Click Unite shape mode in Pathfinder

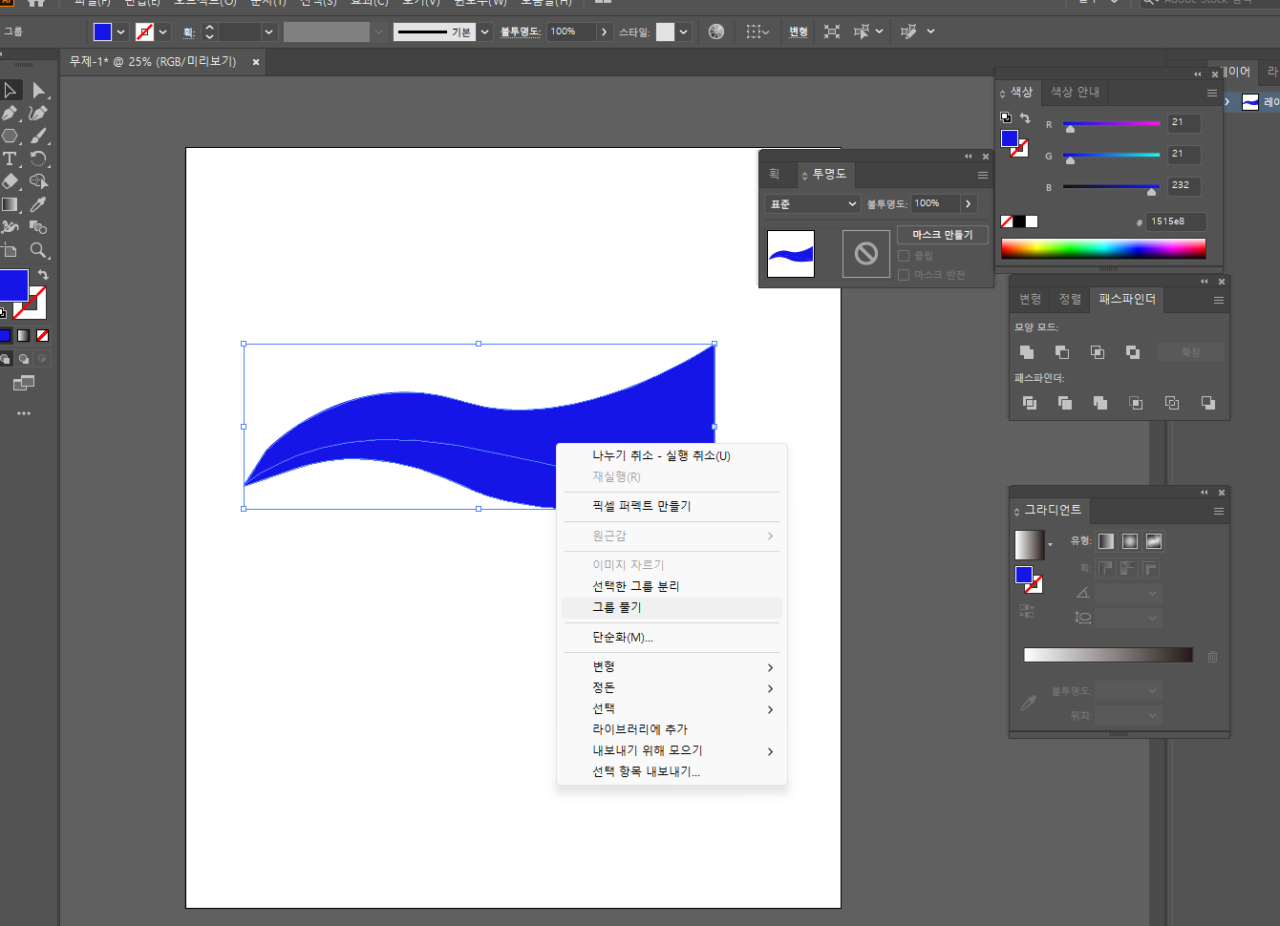coord(1027,352)
